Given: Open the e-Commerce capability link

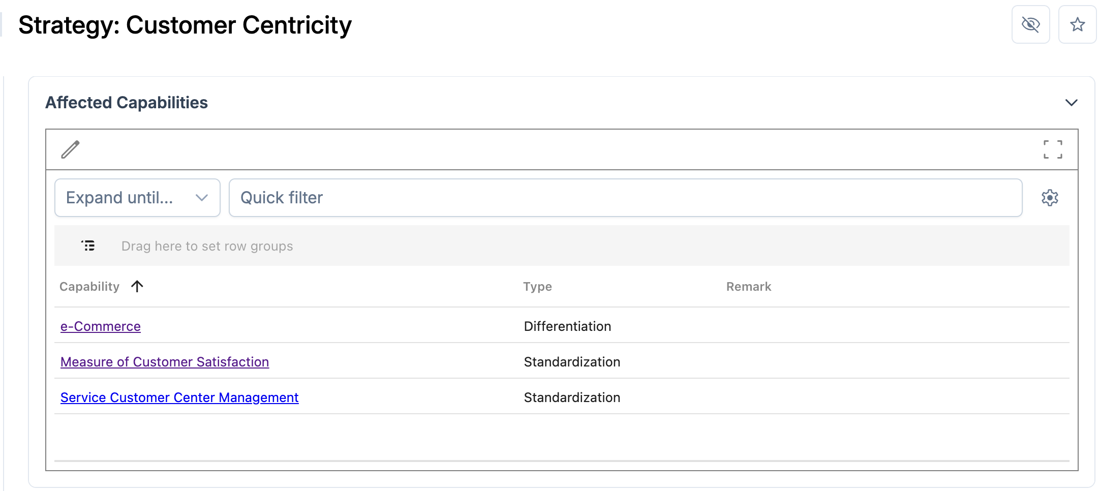Looking at the screenshot, I should 101,326.
